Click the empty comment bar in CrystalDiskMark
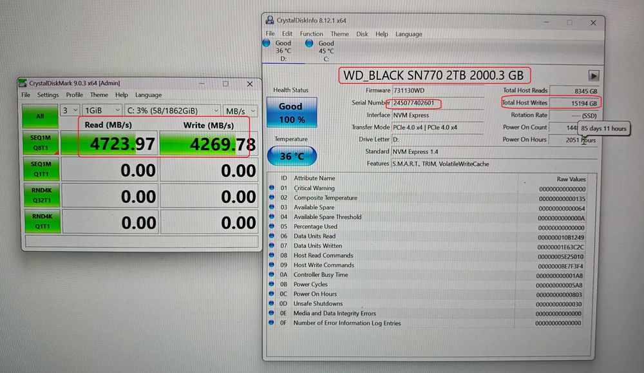644x373 pixels. click(x=142, y=241)
